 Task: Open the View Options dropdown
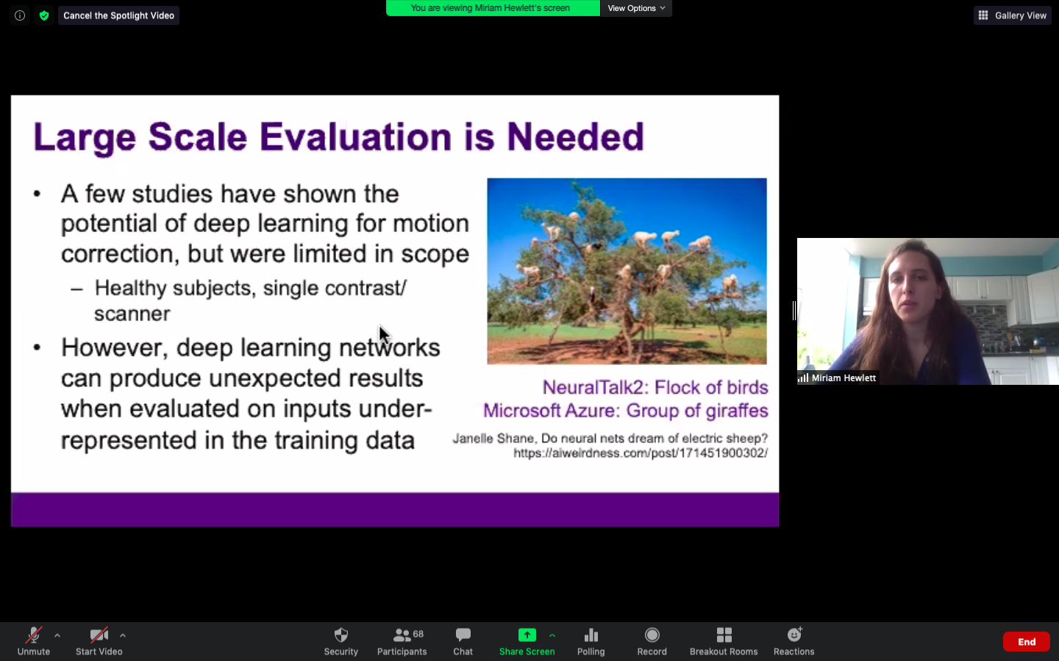point(636,8)
